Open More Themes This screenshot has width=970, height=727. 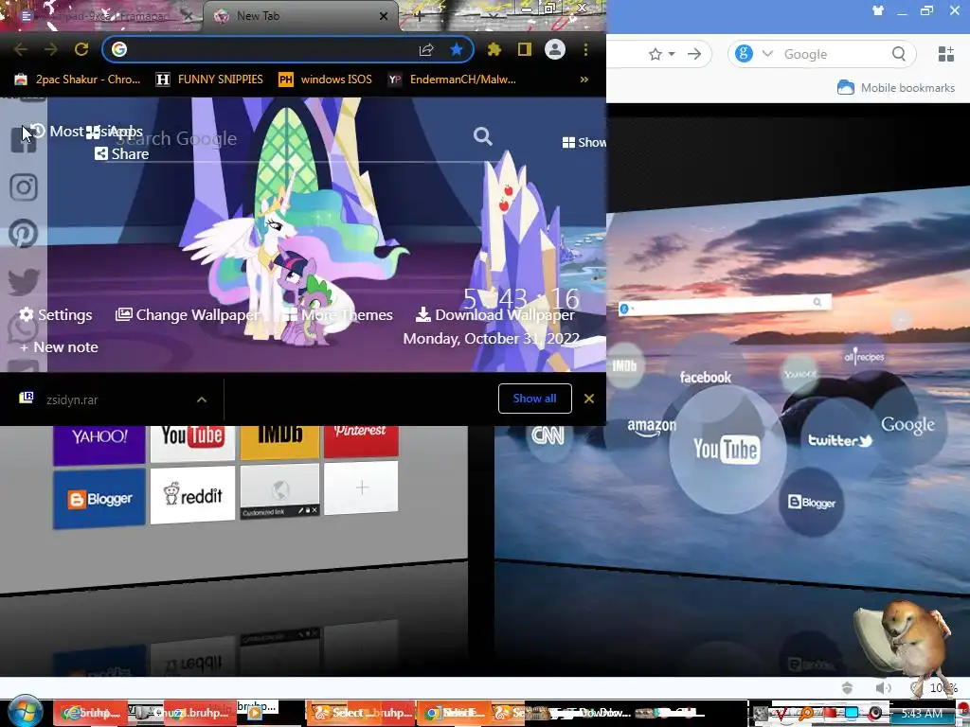coord(338,314)
